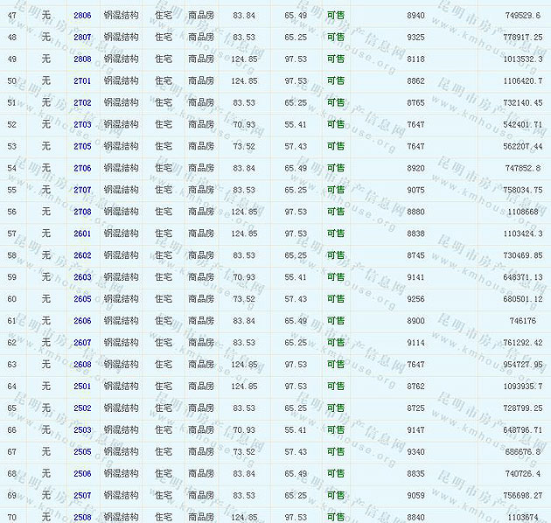Click room 2708 link
Viewport: 551px width, 523px height.
pos(82,212)
